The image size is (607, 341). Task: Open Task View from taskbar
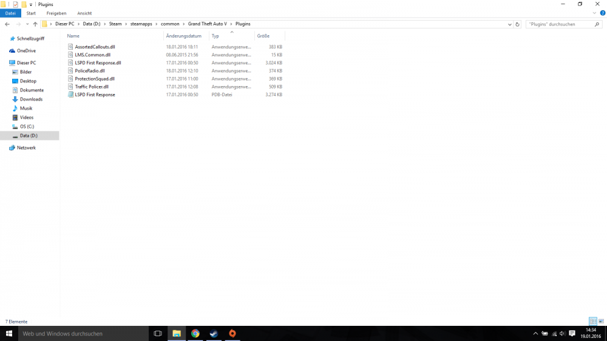[x=158, y=333]
